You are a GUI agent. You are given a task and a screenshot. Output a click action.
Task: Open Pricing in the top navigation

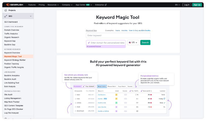click(42, 5)
